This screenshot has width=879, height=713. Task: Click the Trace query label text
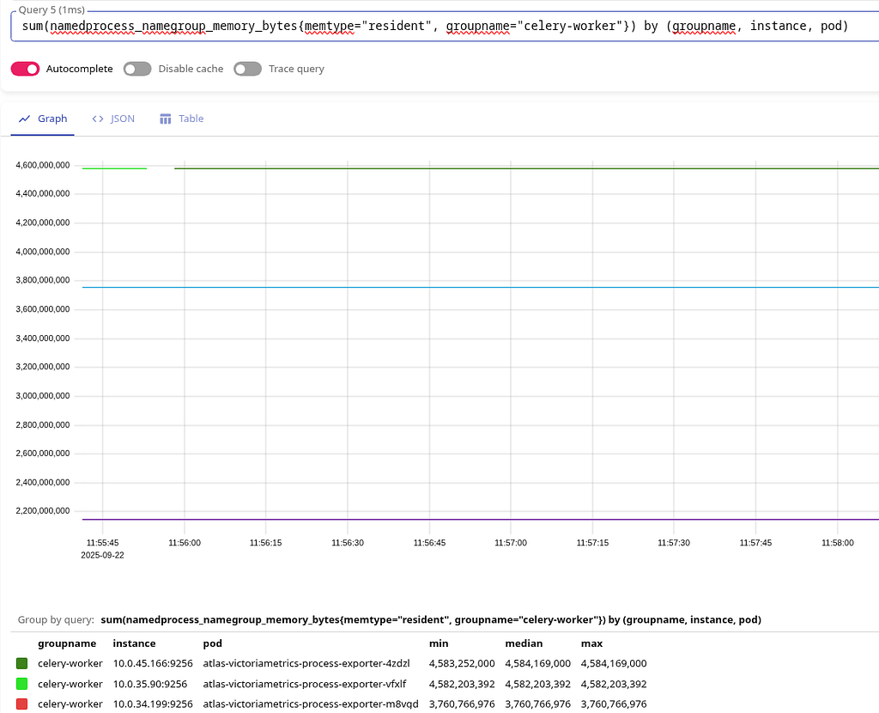[x=296, y=69]
